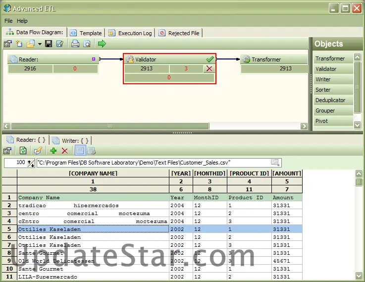Pick Validator from the Objects list

point(333,69)
